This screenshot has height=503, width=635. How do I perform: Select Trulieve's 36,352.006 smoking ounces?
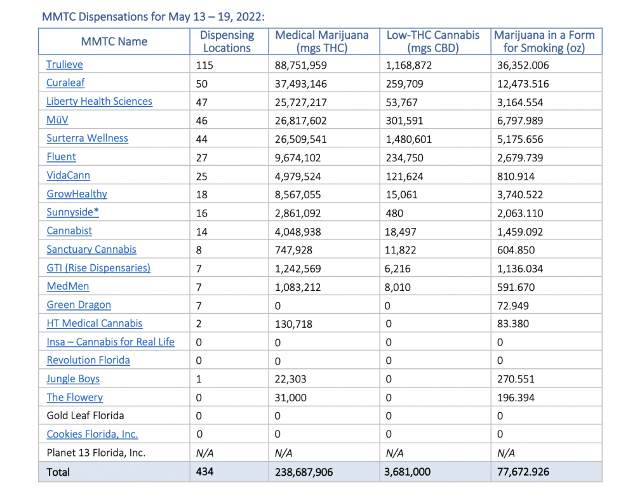[x=523, y=65]
